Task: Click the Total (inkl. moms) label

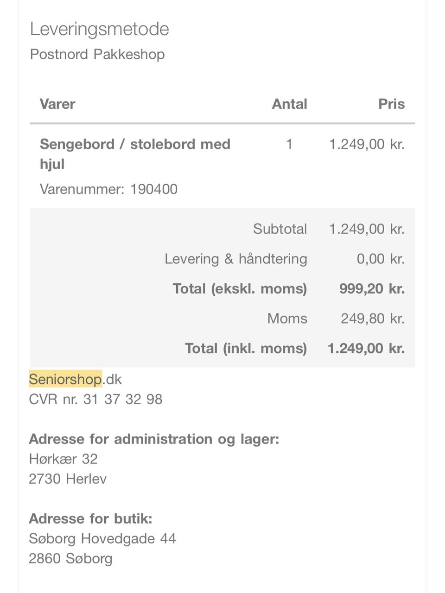Action: click(x=246, y=348)
